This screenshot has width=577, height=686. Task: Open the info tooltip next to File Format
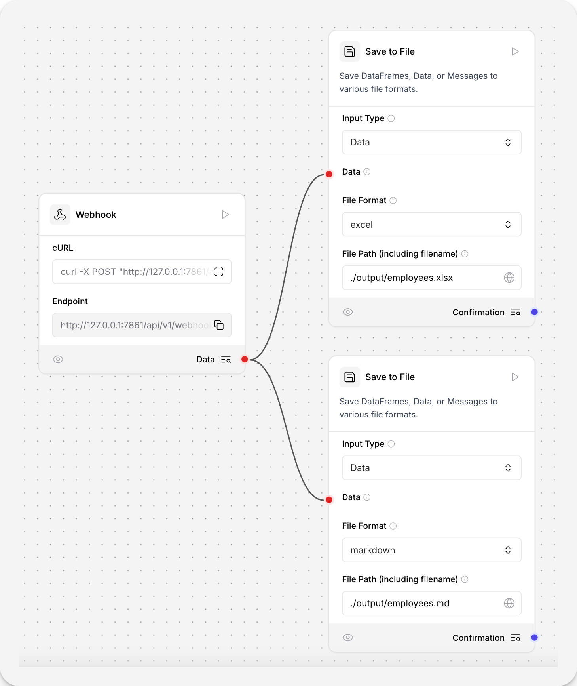[393, 200]
